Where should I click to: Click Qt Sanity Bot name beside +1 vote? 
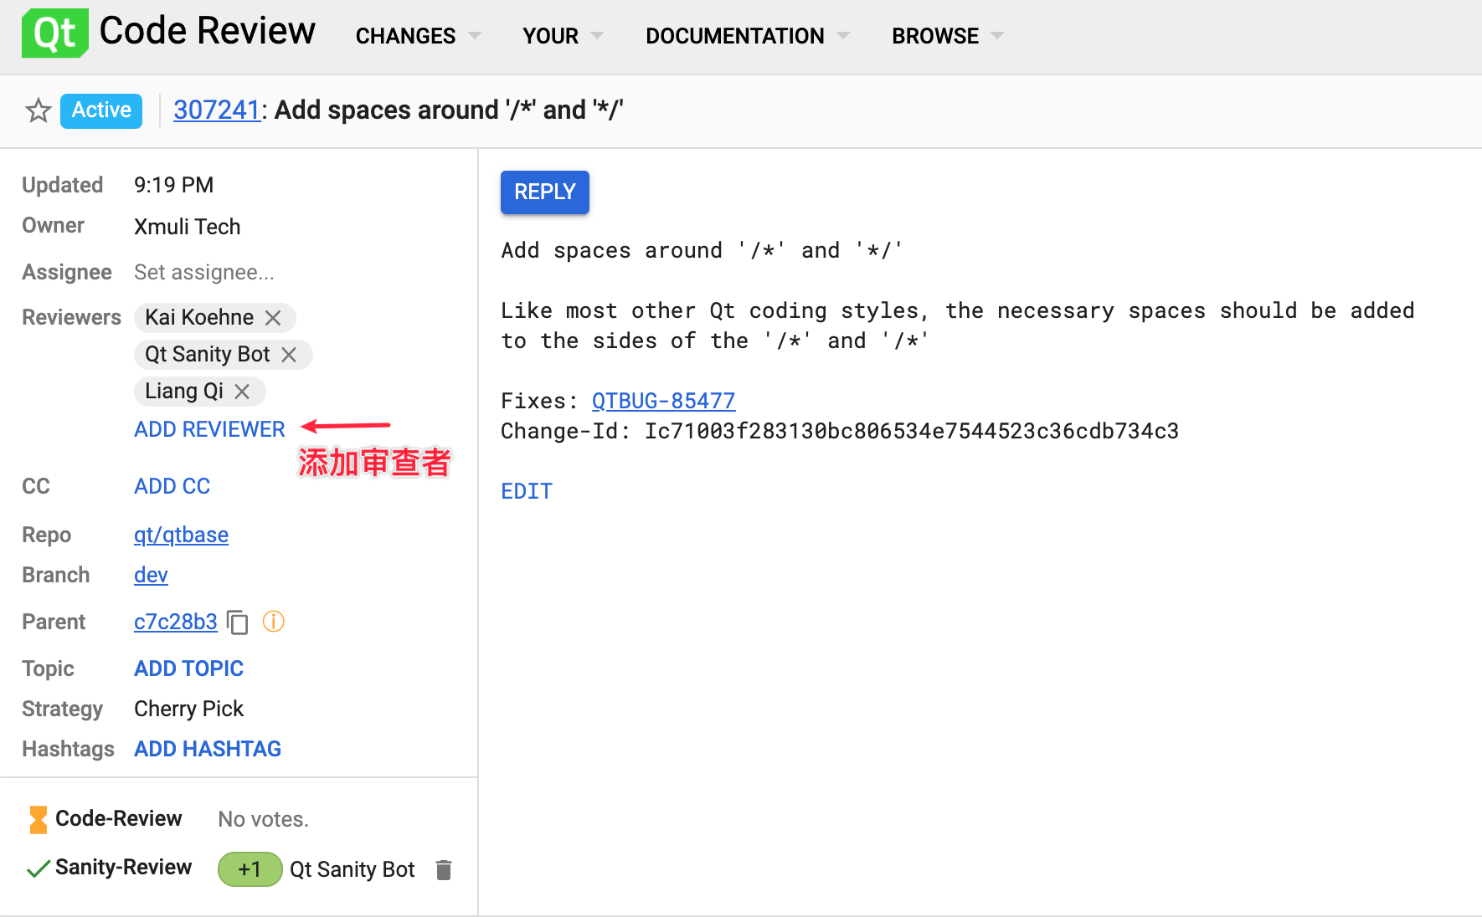click(352, 869)
